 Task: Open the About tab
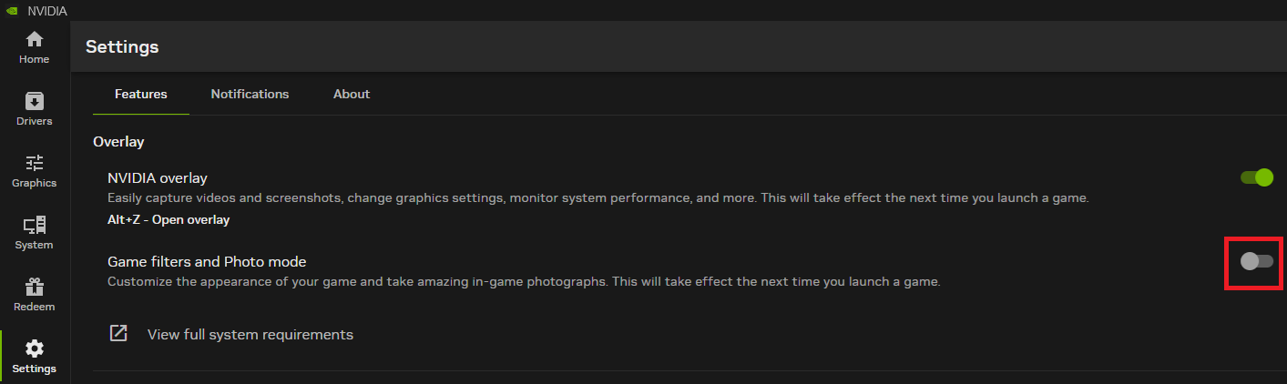[x=352, y=94]
